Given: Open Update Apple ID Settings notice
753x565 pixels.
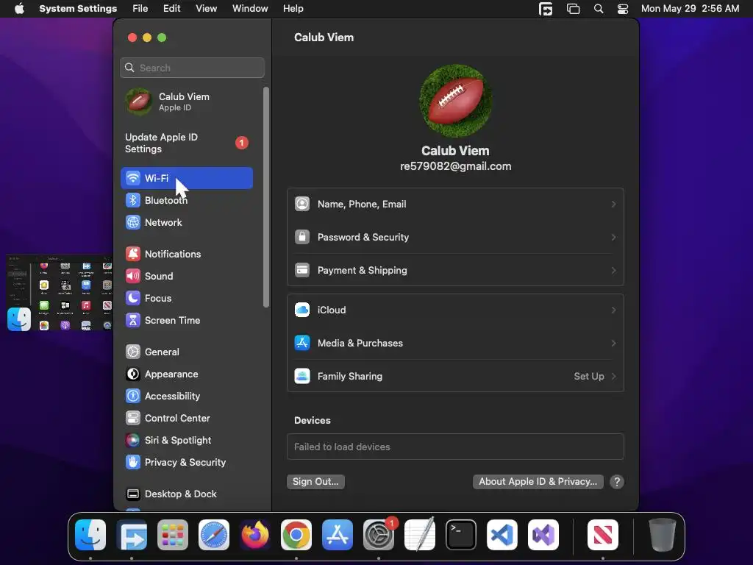Looking at the screenshot, I should [x=186, y=143].
